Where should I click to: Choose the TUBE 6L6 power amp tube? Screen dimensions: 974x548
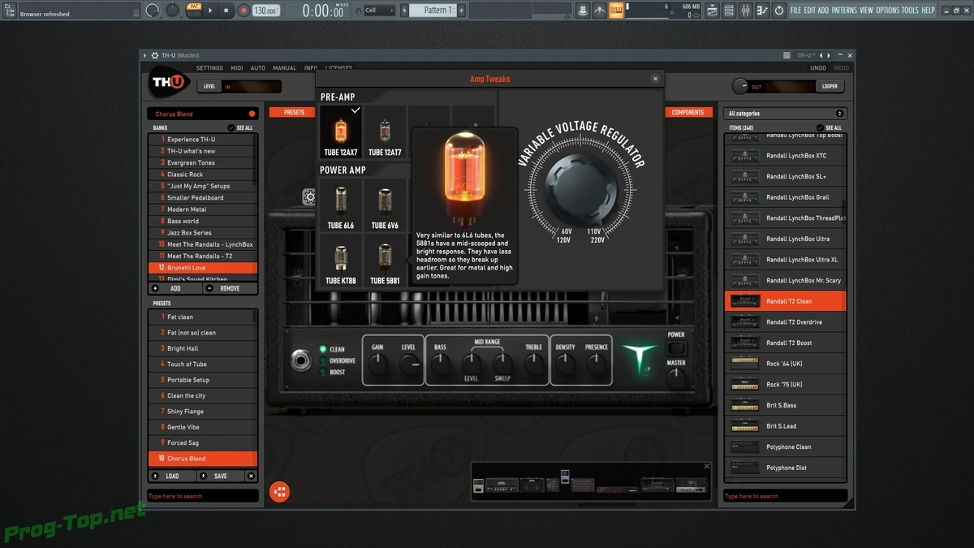341,205
